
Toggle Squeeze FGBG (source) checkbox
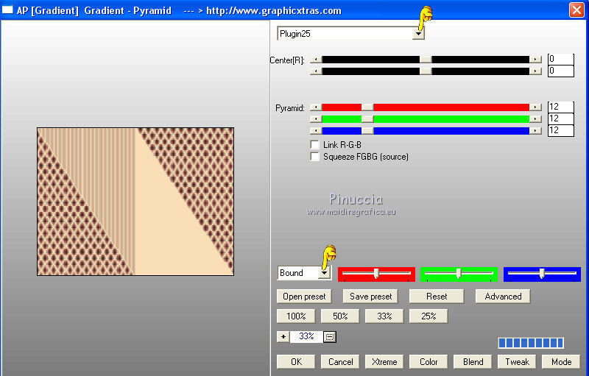tap(315, 157)
